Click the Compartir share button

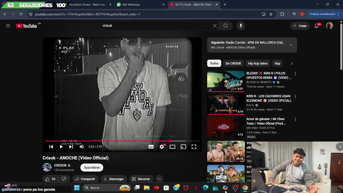point(85,179)
